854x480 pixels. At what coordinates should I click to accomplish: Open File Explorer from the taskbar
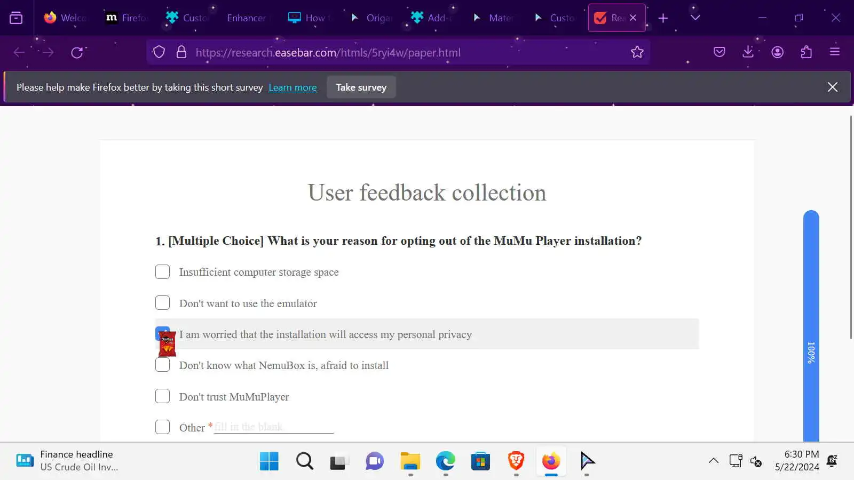click(410, 461)
